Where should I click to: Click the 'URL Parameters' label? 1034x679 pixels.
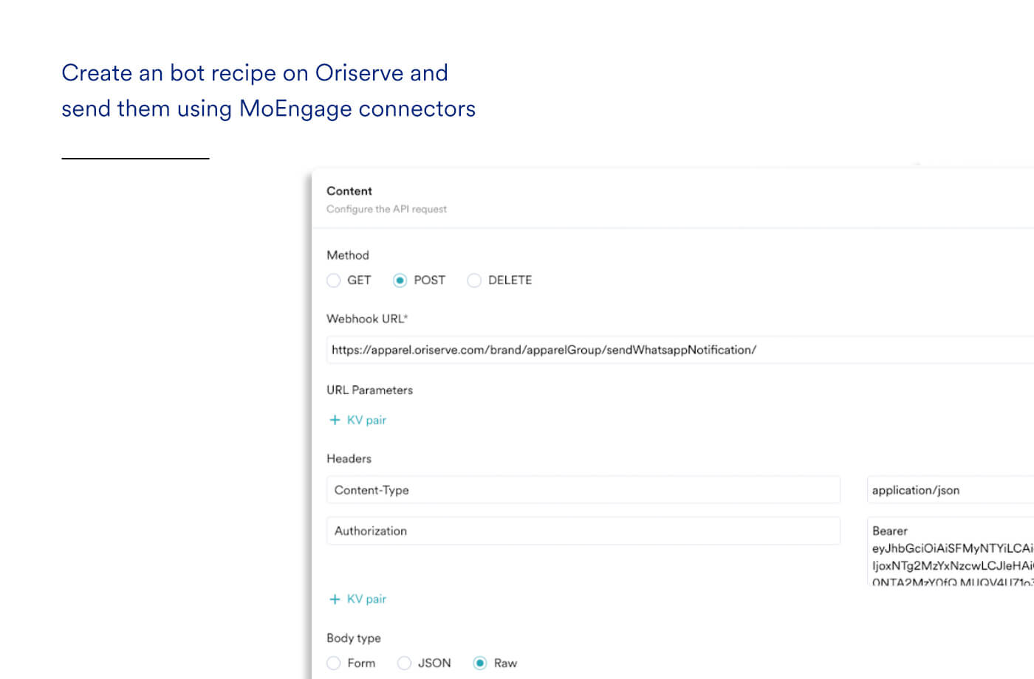369,390
